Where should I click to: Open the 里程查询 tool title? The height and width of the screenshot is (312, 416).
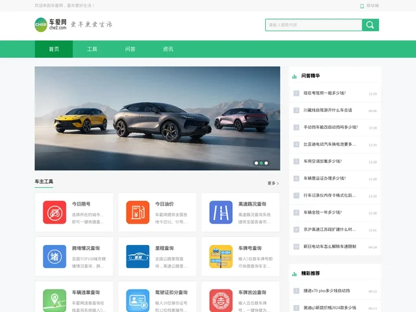pos(165,248)
